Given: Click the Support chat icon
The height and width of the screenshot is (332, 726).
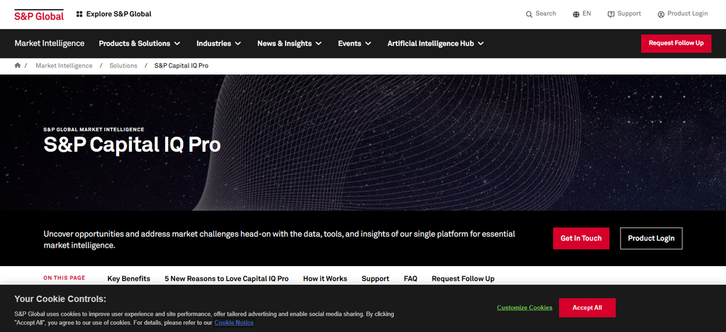Looking at the screenshot, I should [611, 14].
